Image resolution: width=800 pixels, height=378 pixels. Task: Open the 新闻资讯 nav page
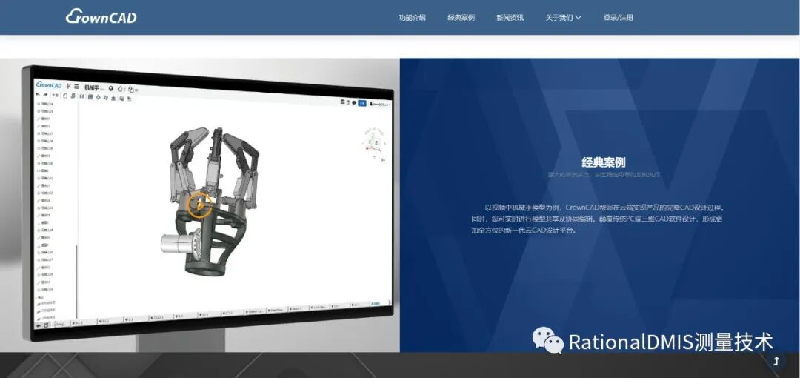tap(510, 17)
